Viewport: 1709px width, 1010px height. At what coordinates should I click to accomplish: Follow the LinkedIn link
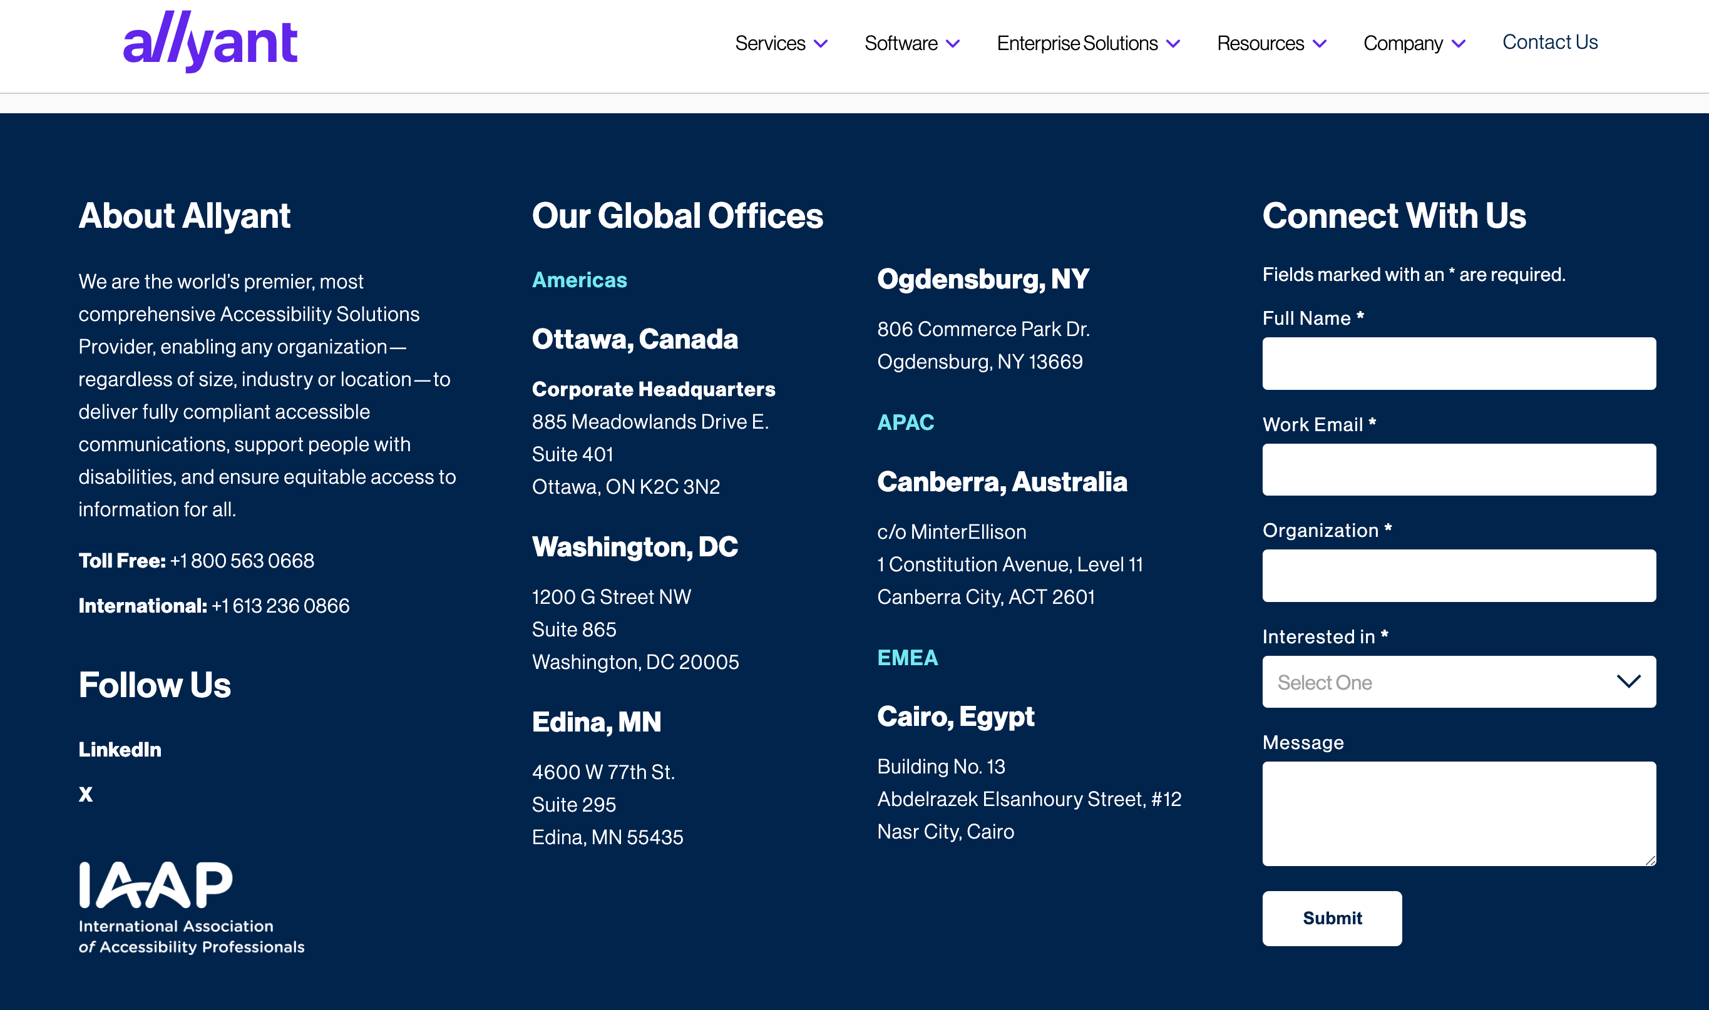pos(120,749)
